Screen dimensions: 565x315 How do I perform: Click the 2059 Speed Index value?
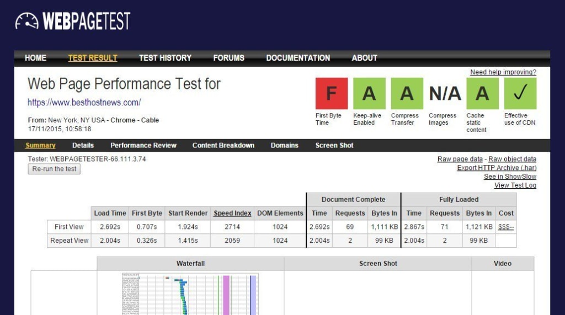232,241
